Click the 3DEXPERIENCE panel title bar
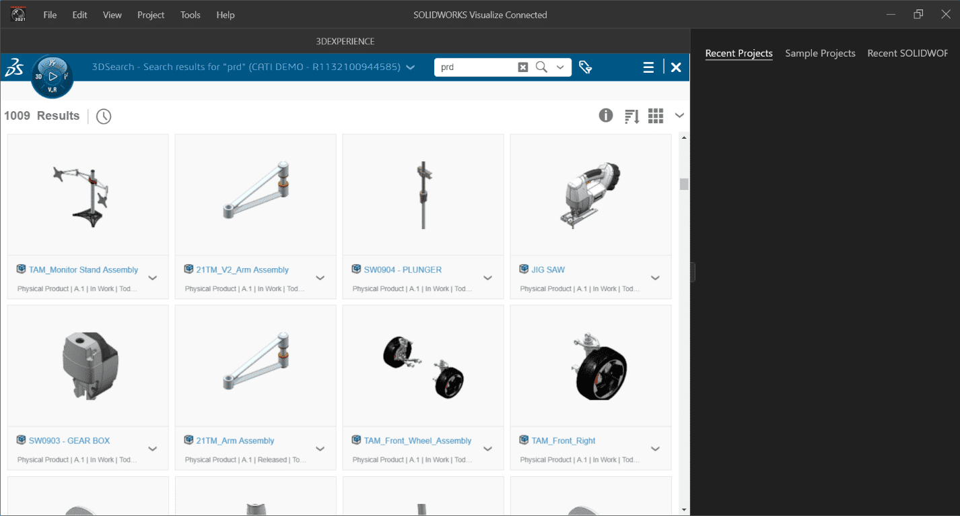Viewport: 960px width, 516px height. [345, 41]
